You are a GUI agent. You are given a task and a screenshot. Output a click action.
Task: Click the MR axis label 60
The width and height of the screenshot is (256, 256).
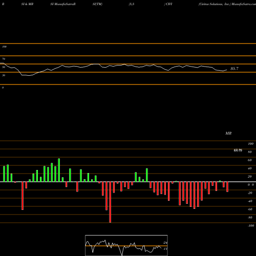point(250,160)
